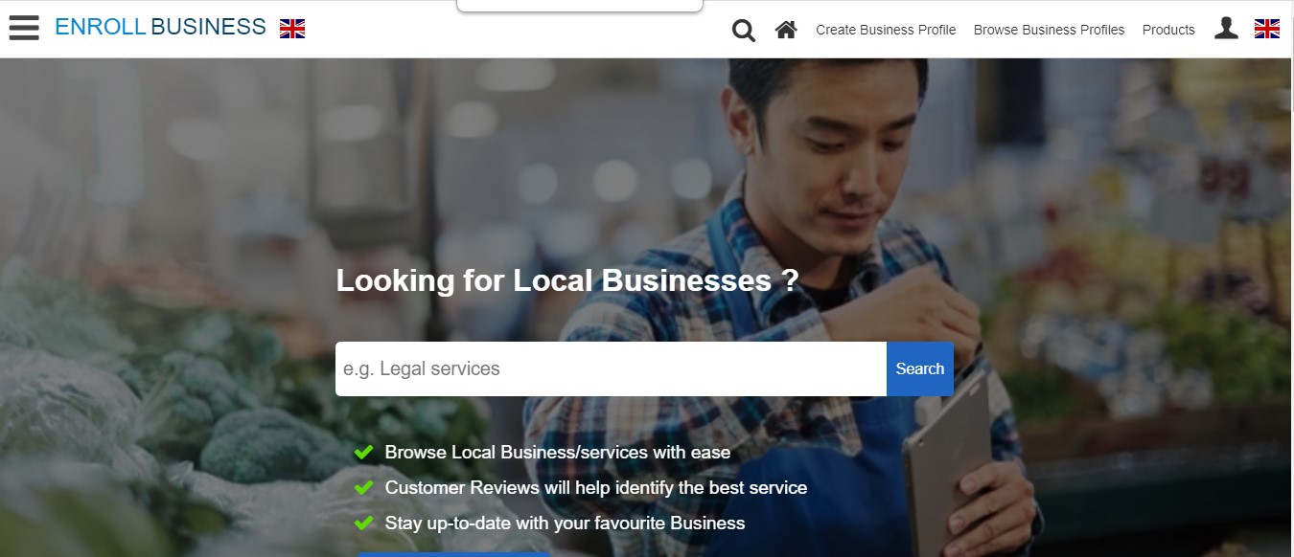Click the green checkmark beside Customer Reviews
The image size is (1294, 557).
point(364,488)
